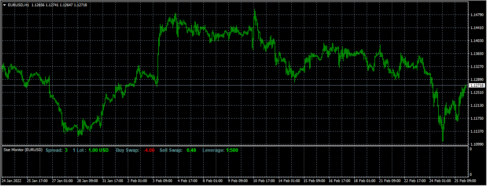Click the Spread: label in Stat Monitor

[x=54, y=150]
